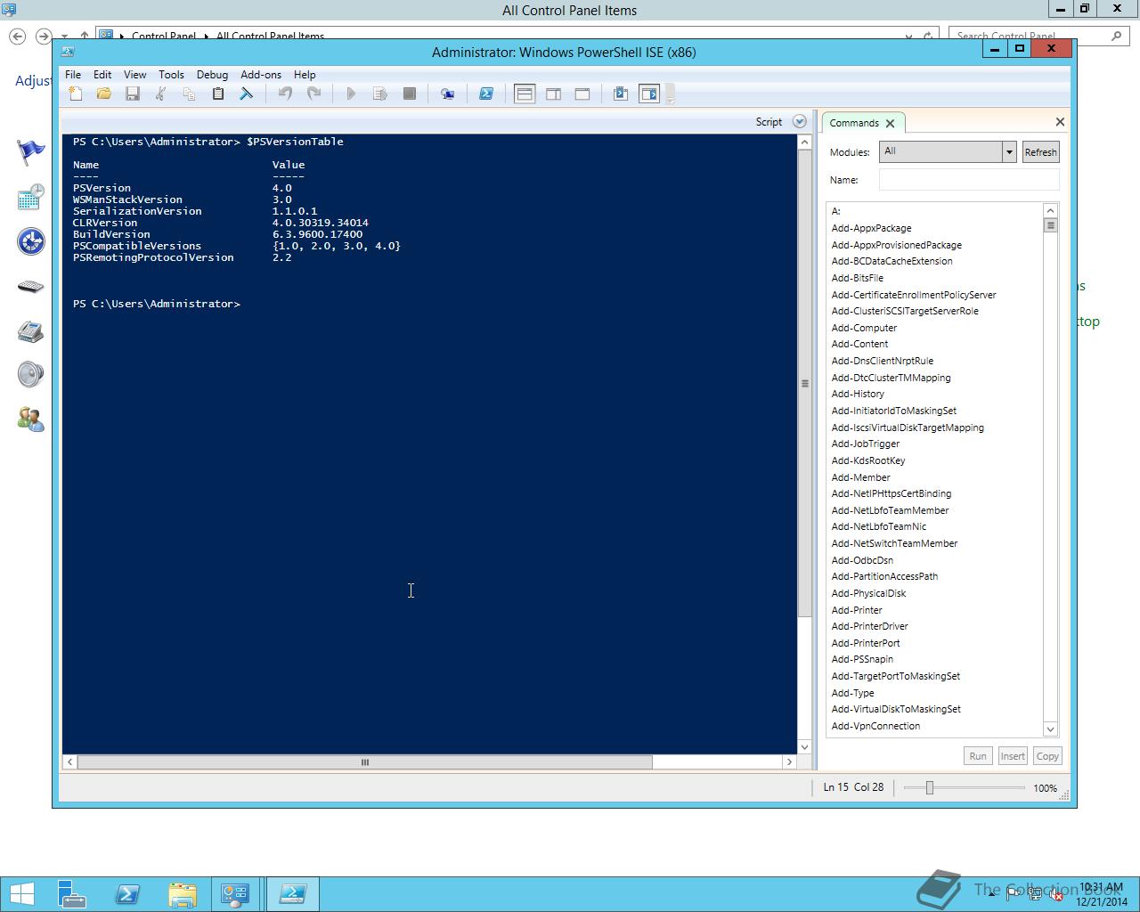Select Add-AppxPackage in command list

[871, 228]
